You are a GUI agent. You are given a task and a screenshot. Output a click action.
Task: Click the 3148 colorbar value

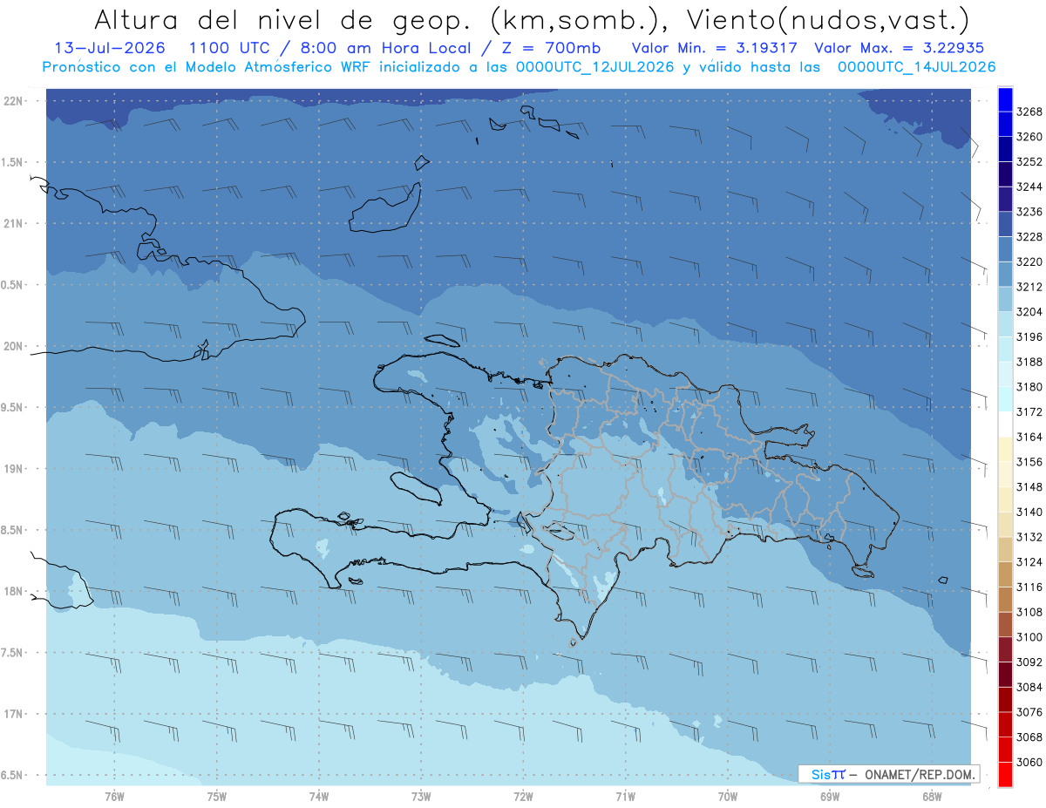(1029, 486)
